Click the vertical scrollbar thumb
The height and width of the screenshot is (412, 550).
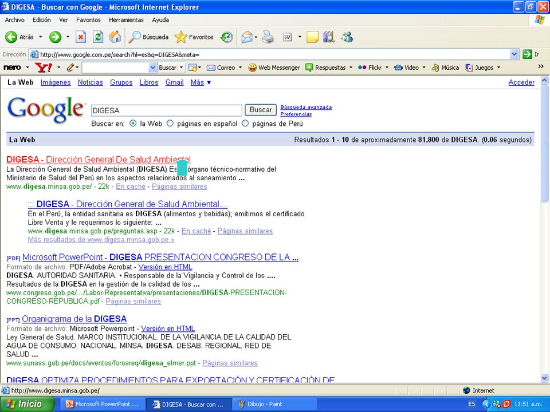click(x=544, y=143)
